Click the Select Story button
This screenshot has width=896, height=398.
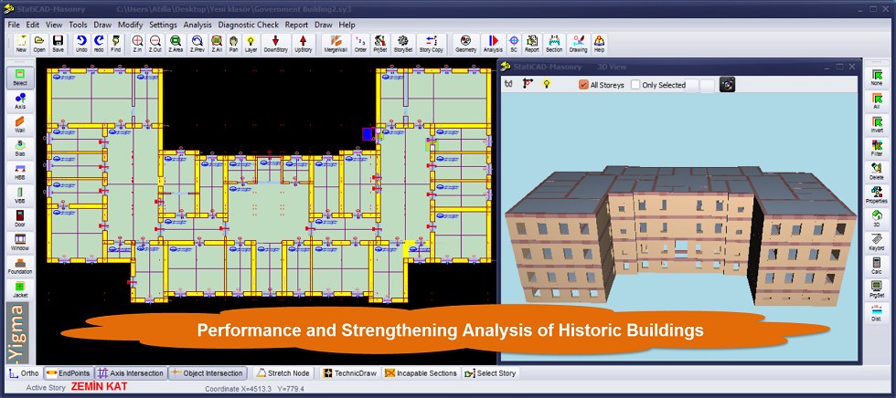pyautogui.click(x=490, y=373)
